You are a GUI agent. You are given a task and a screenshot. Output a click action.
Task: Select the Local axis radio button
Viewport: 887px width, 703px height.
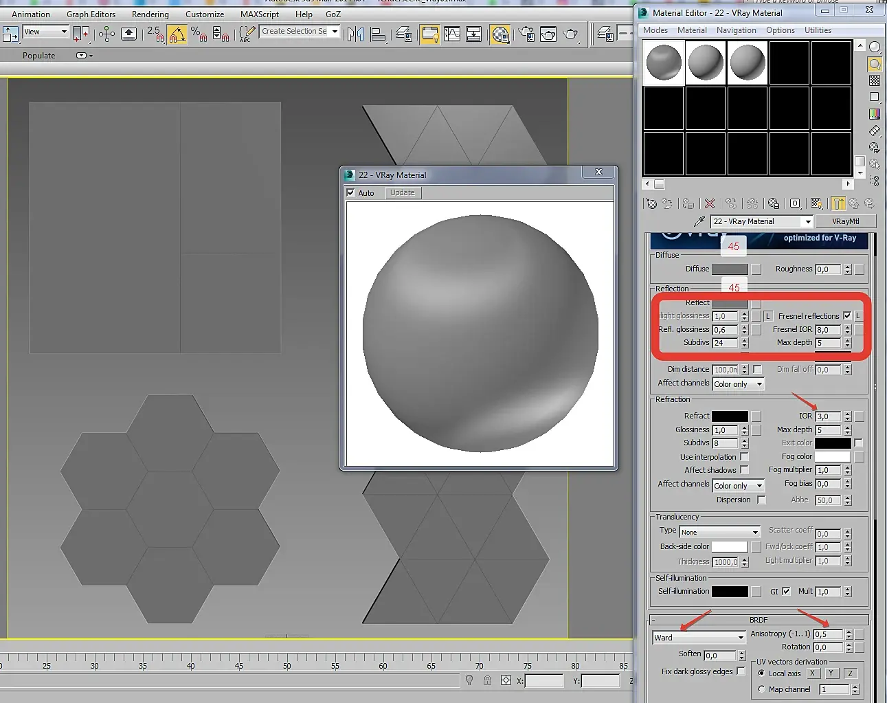click(761, 673)
